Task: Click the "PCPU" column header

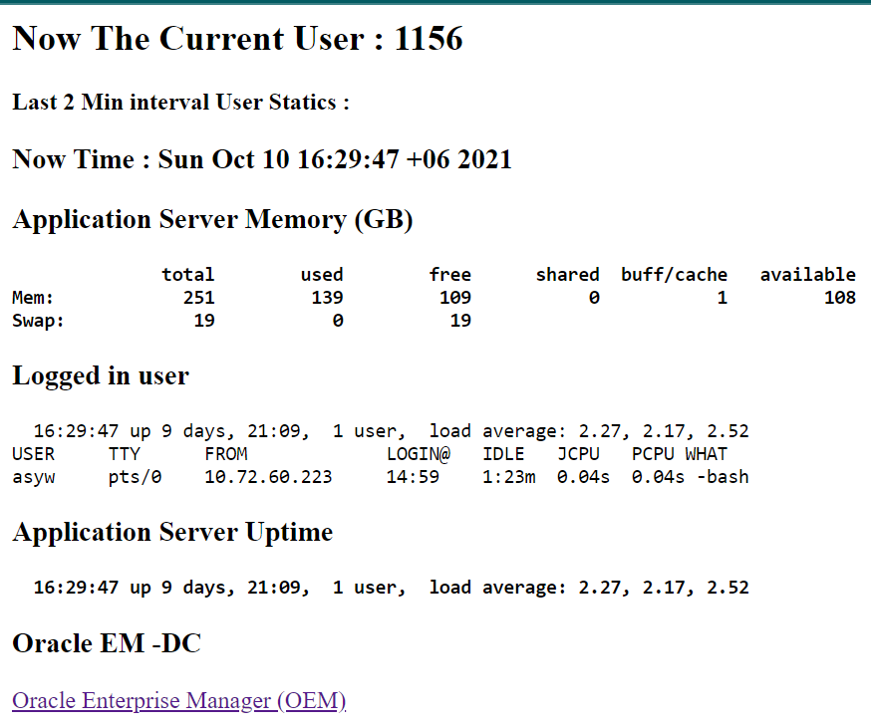Action: (653, 454)
